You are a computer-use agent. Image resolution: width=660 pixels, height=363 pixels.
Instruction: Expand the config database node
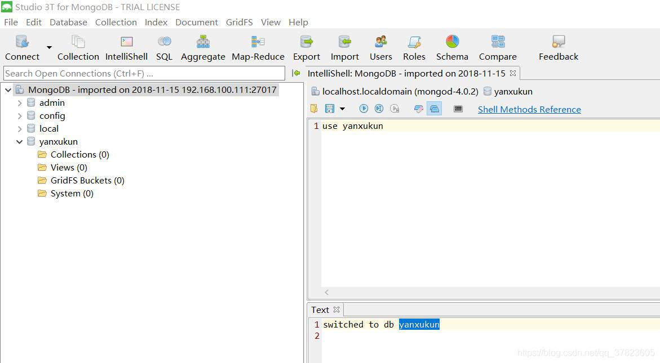coord(19,116)
